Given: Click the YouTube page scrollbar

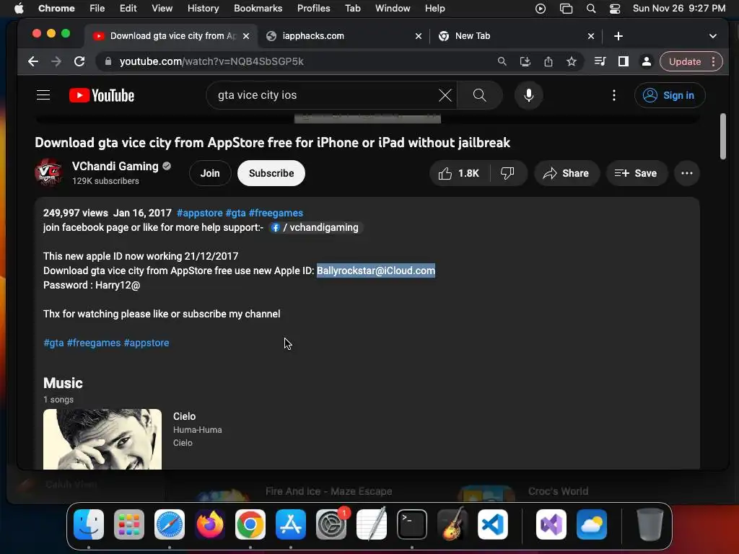Looking at the screenshot, I should (x=722, y=136).
